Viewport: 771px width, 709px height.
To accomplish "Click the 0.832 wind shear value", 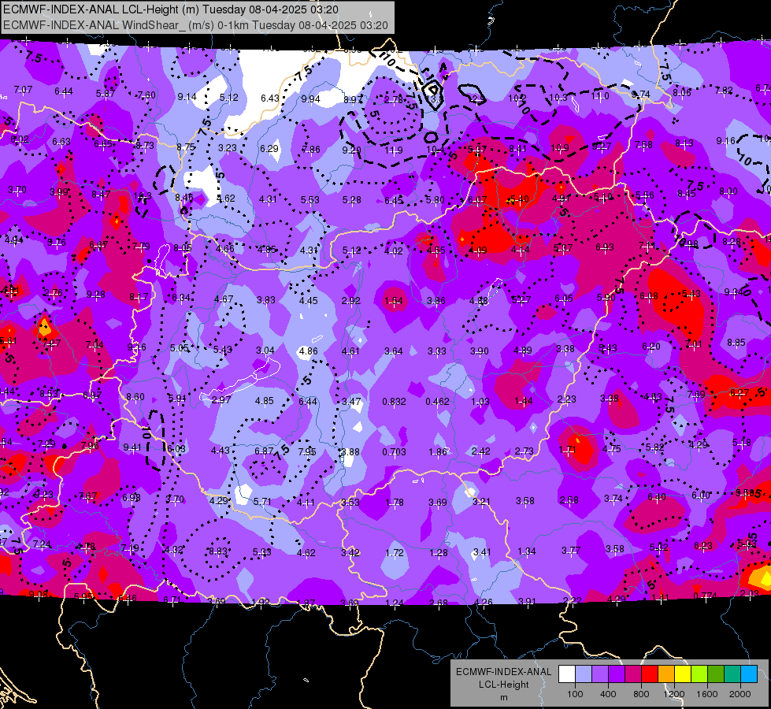I will (x=395, y=402).
